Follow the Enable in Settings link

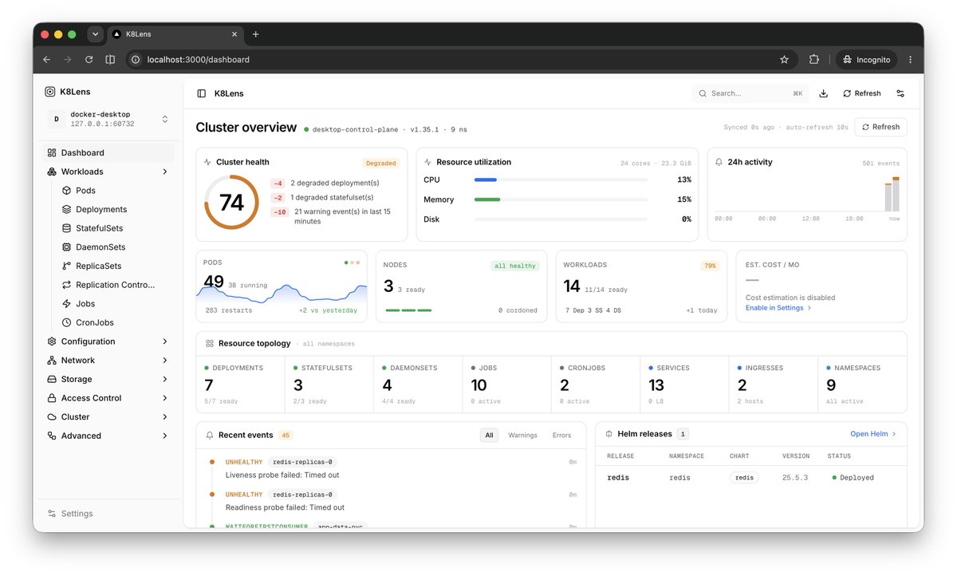coord(778,308)
